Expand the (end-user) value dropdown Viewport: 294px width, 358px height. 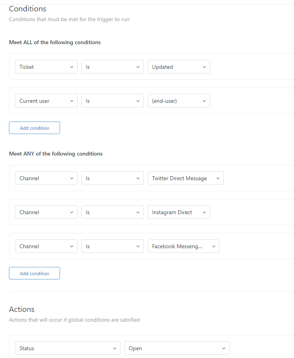(x=179, y=101)
